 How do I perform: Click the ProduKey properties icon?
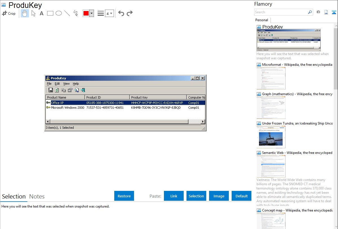(x=70, y=90)
